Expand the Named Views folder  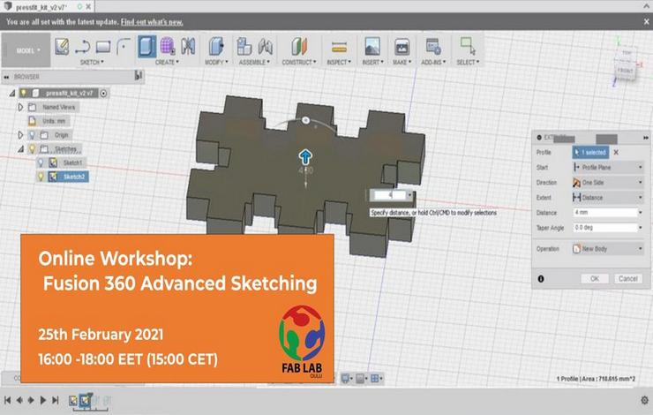click(20, 107)
